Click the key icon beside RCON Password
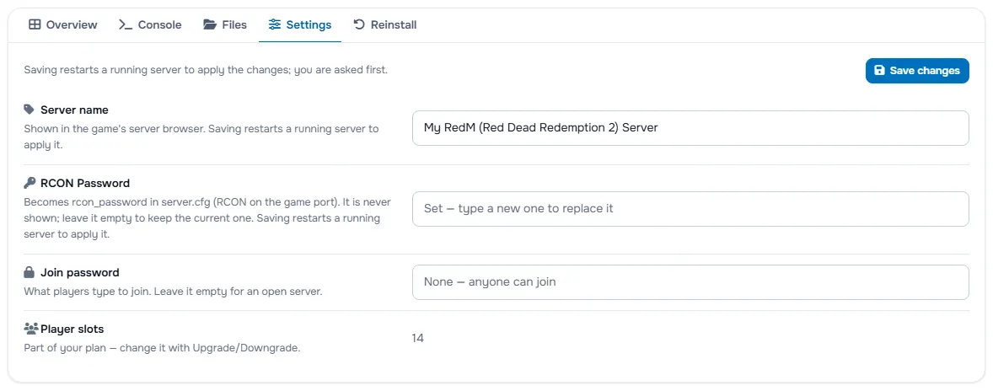The height and width of the screenshot is (391, 993). click(x=30, y=184)
